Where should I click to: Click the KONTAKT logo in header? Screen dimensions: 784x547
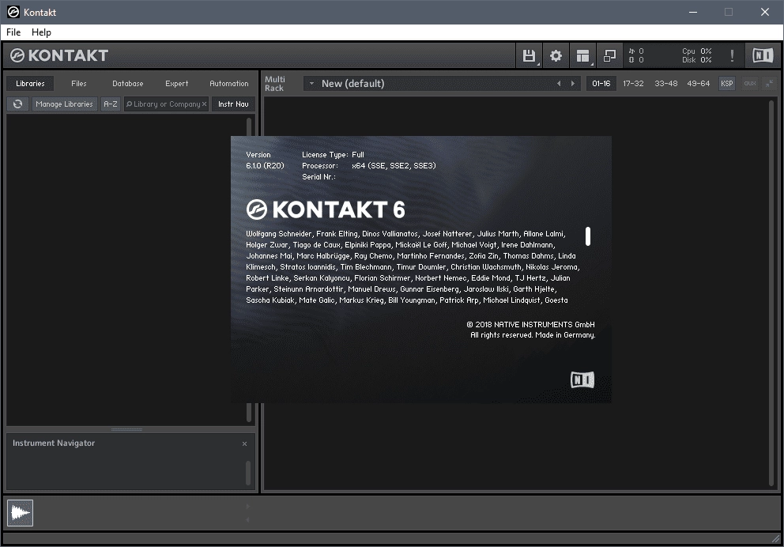[59, 55]
